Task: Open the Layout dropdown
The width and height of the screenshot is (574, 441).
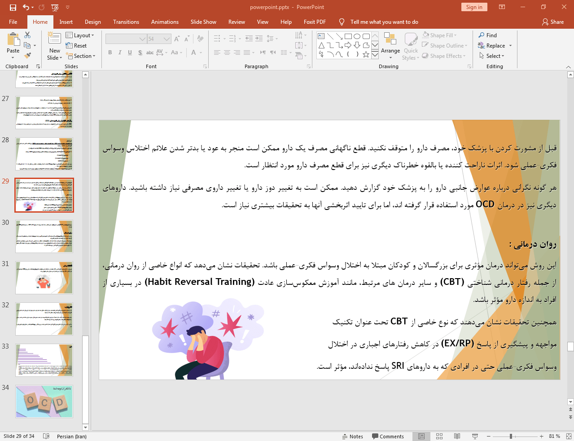Action: 80,35
